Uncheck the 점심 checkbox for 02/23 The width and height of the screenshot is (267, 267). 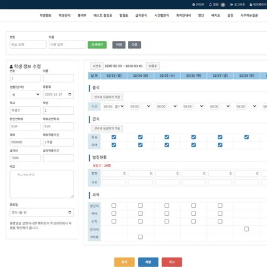click(114, 137)
